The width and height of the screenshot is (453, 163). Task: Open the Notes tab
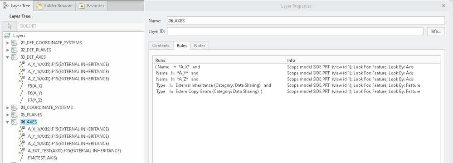[x=200, y=46]
